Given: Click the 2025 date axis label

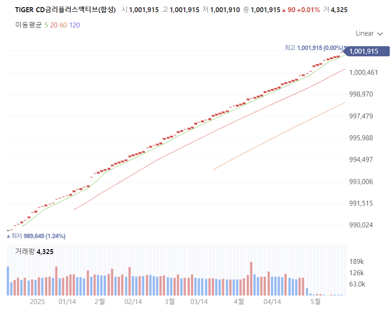Looking at the screenshot, I should [x=37, y=302].
